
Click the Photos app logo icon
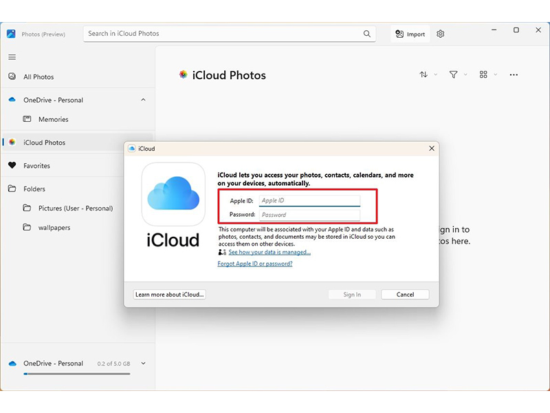[x=11, y=34]
